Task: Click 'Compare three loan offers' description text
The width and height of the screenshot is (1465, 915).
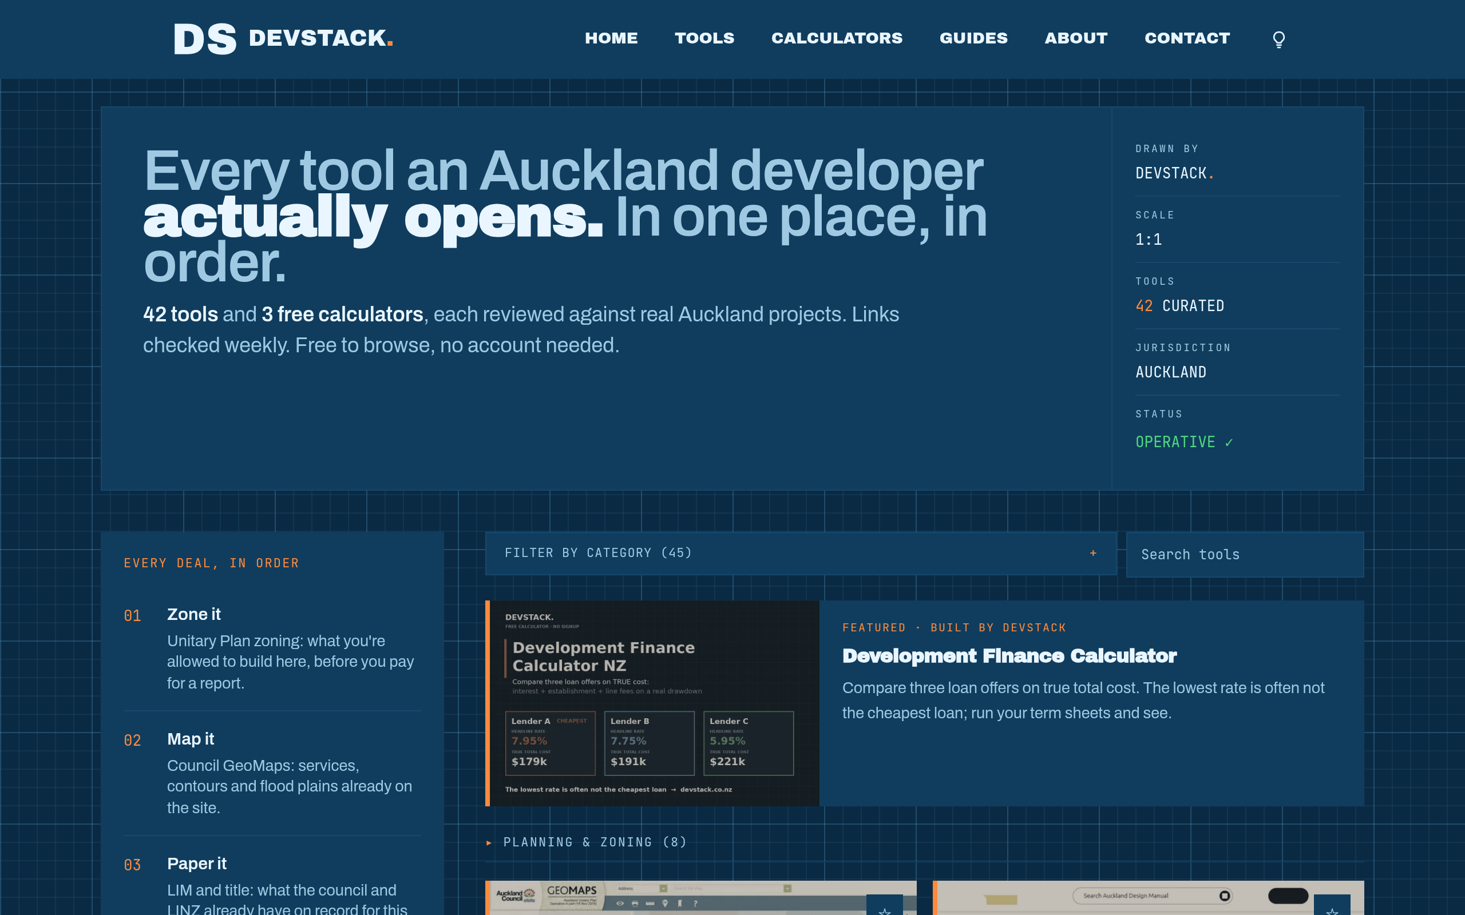Action: point(1083,701)
